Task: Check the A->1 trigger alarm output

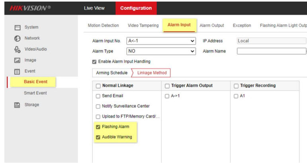Action: 167,96
